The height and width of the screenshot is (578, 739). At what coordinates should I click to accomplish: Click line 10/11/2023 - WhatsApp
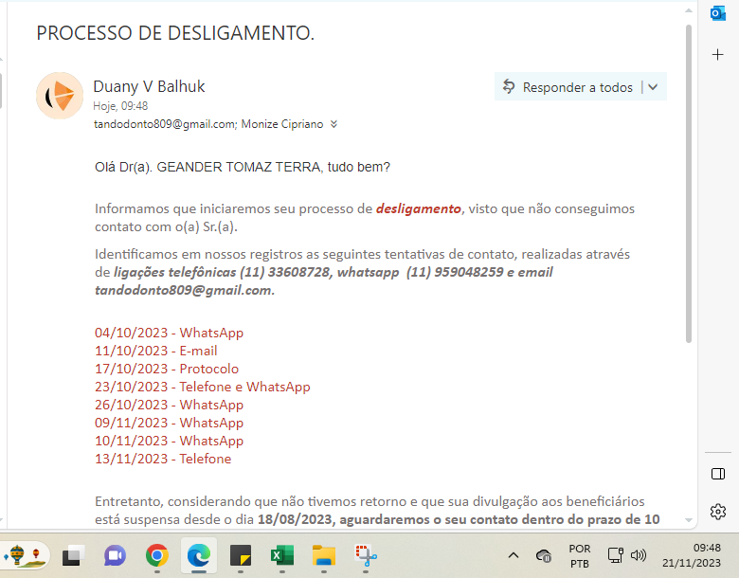[x=170, y=441]
